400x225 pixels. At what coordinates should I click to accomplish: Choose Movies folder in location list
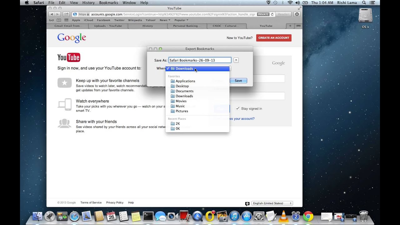click(197, 101)
